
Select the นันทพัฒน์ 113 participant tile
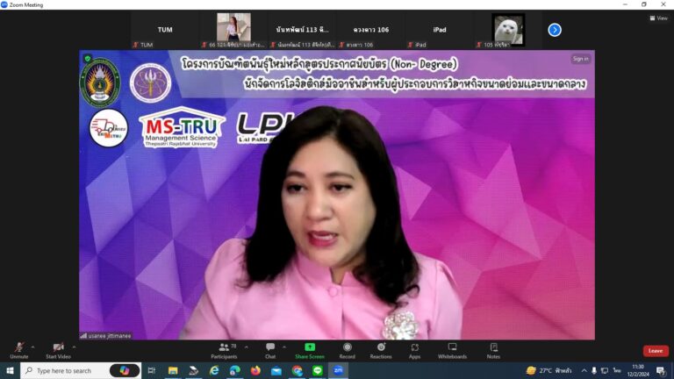(x=302, y=30)
